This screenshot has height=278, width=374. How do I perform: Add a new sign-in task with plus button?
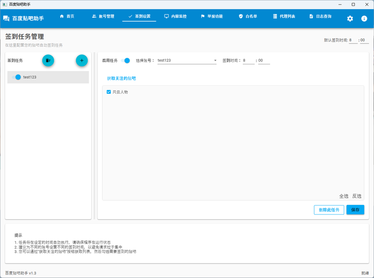(x=82, y=61)
